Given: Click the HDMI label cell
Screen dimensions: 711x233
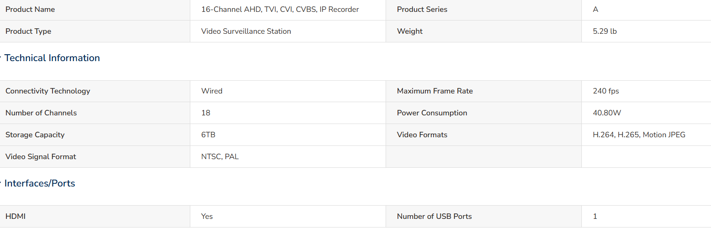Looking at the screenshot, I should pyautogui.click(x=95, y=217).
